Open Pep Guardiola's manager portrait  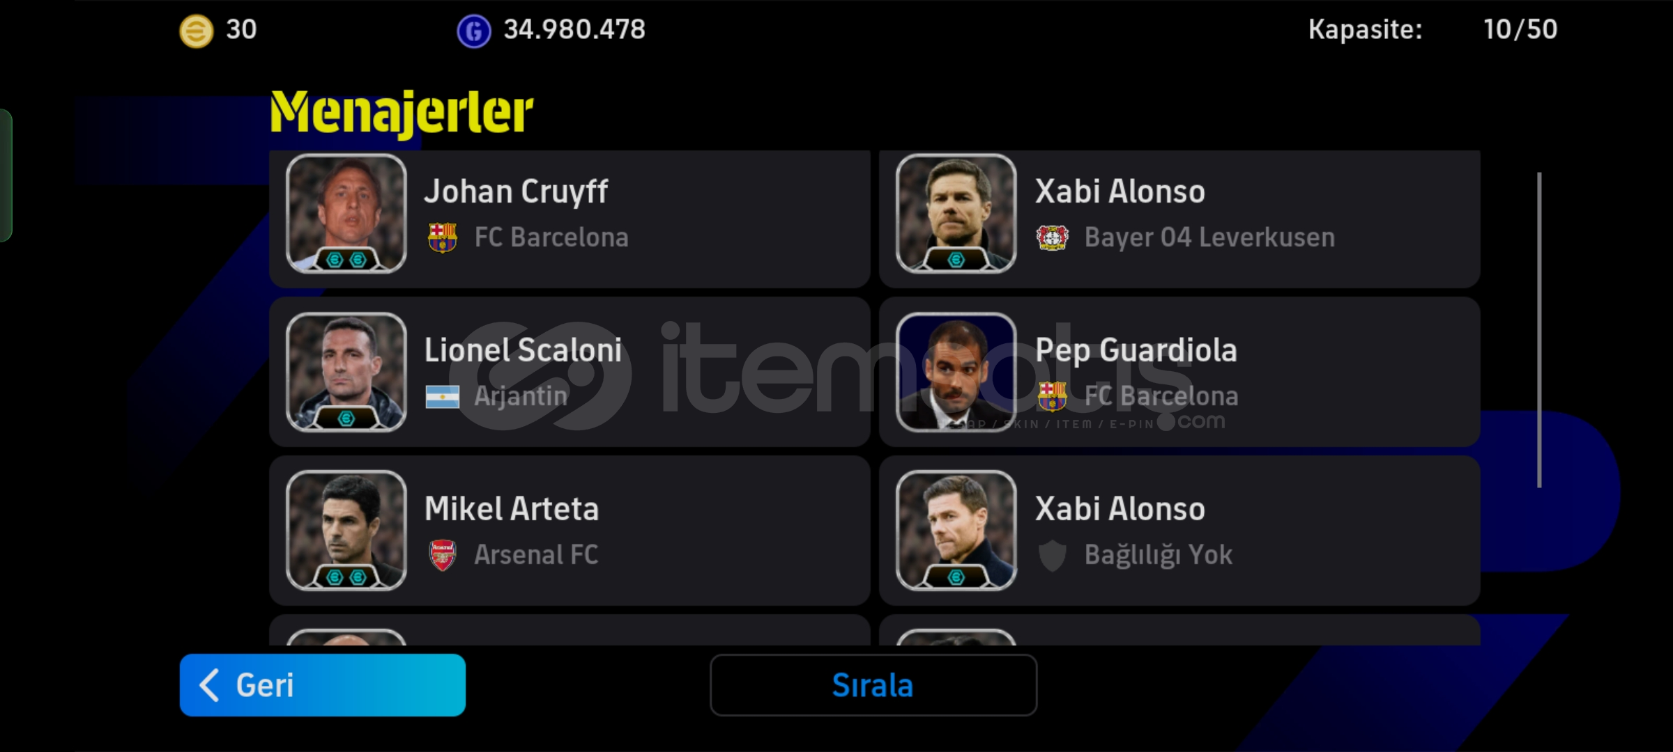click(x=956, y=372)
